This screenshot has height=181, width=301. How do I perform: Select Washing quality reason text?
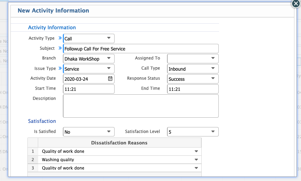tap(58, 160)
